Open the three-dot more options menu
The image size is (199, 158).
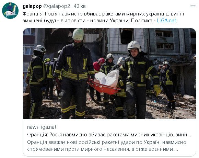point(193,6)
